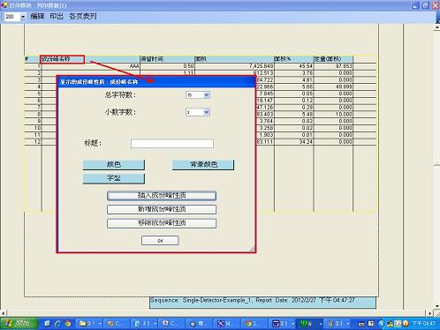Click the vertical scrollbar up arrow
This screenshot has width=440, height=330.
pos(437,27)
